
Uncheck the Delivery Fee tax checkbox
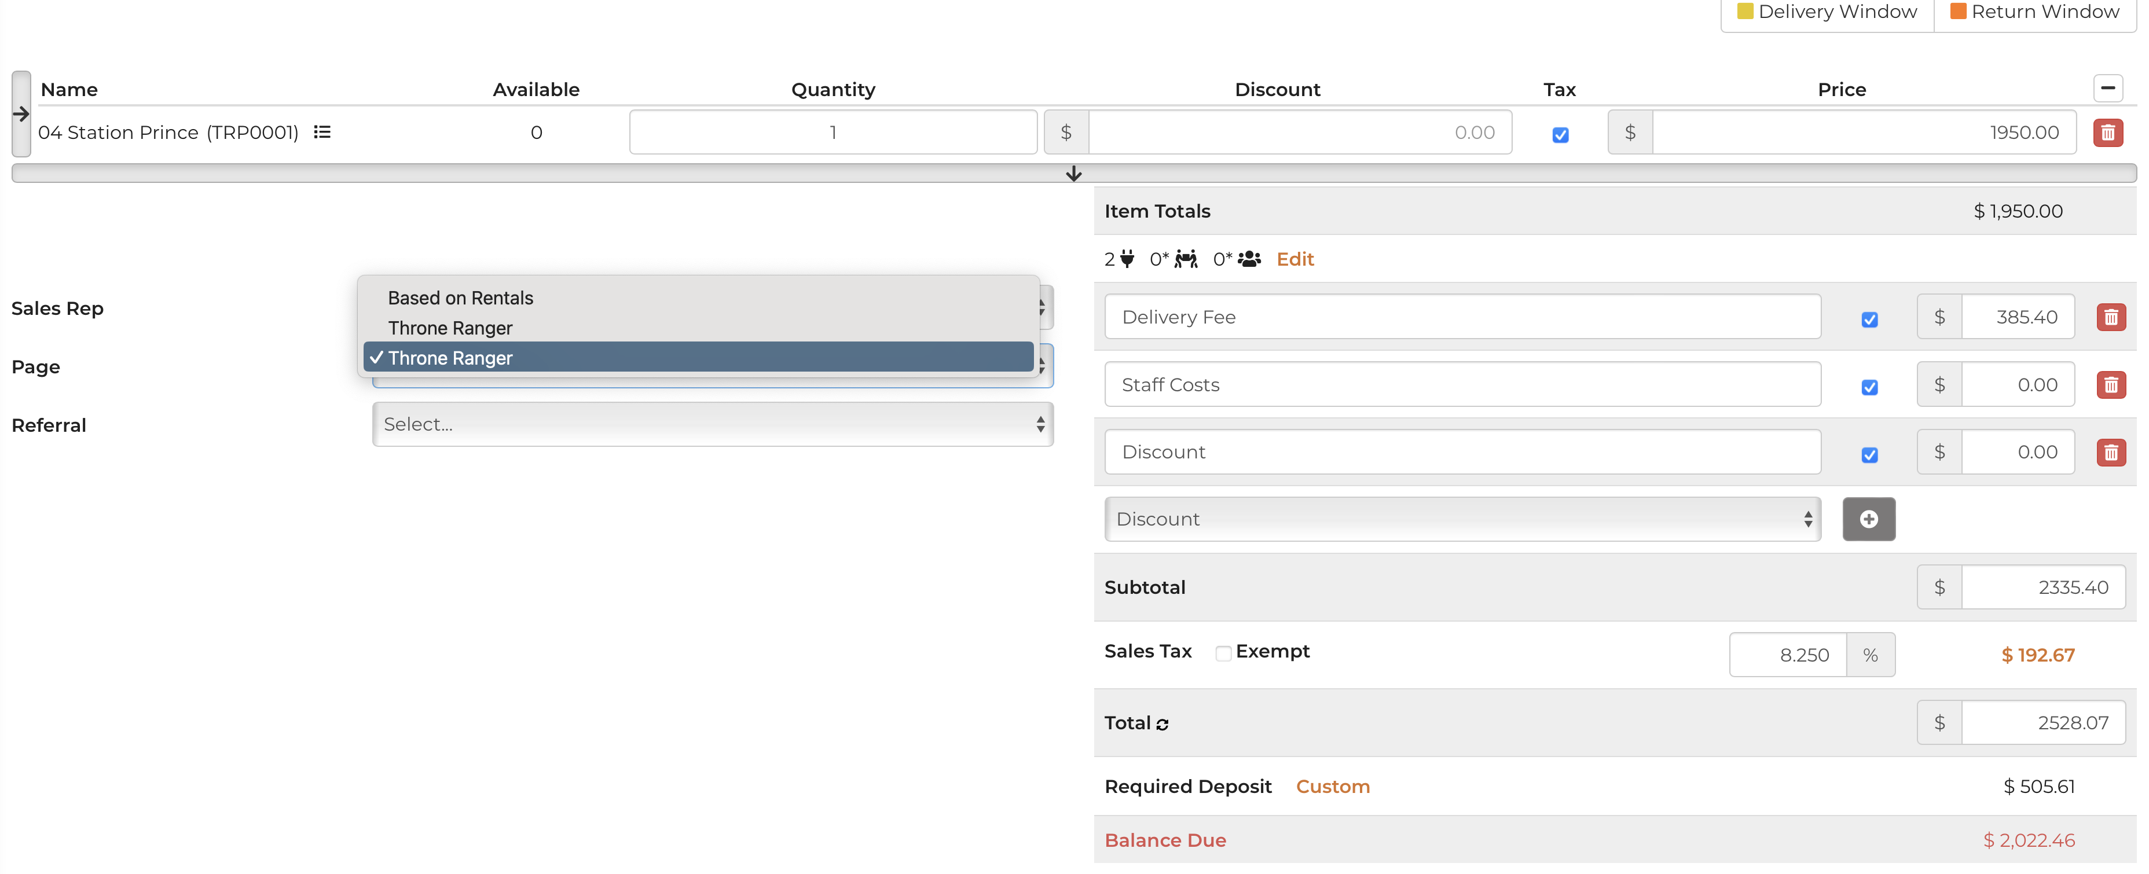pyautogui.click(x=1869, y=320)
